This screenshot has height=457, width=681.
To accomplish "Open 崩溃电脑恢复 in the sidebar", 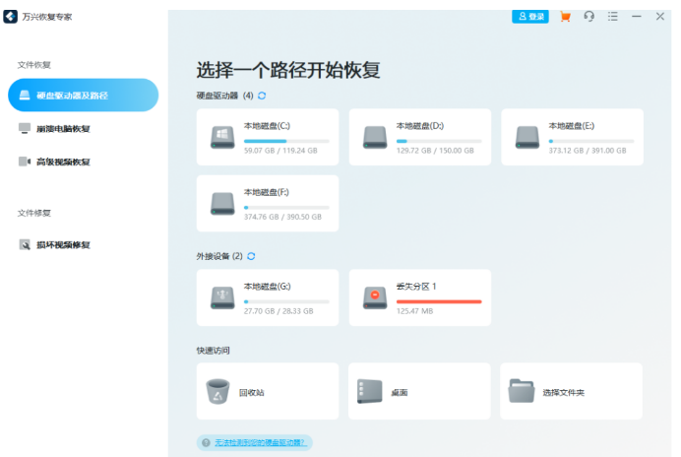I will tap(62, 129).
